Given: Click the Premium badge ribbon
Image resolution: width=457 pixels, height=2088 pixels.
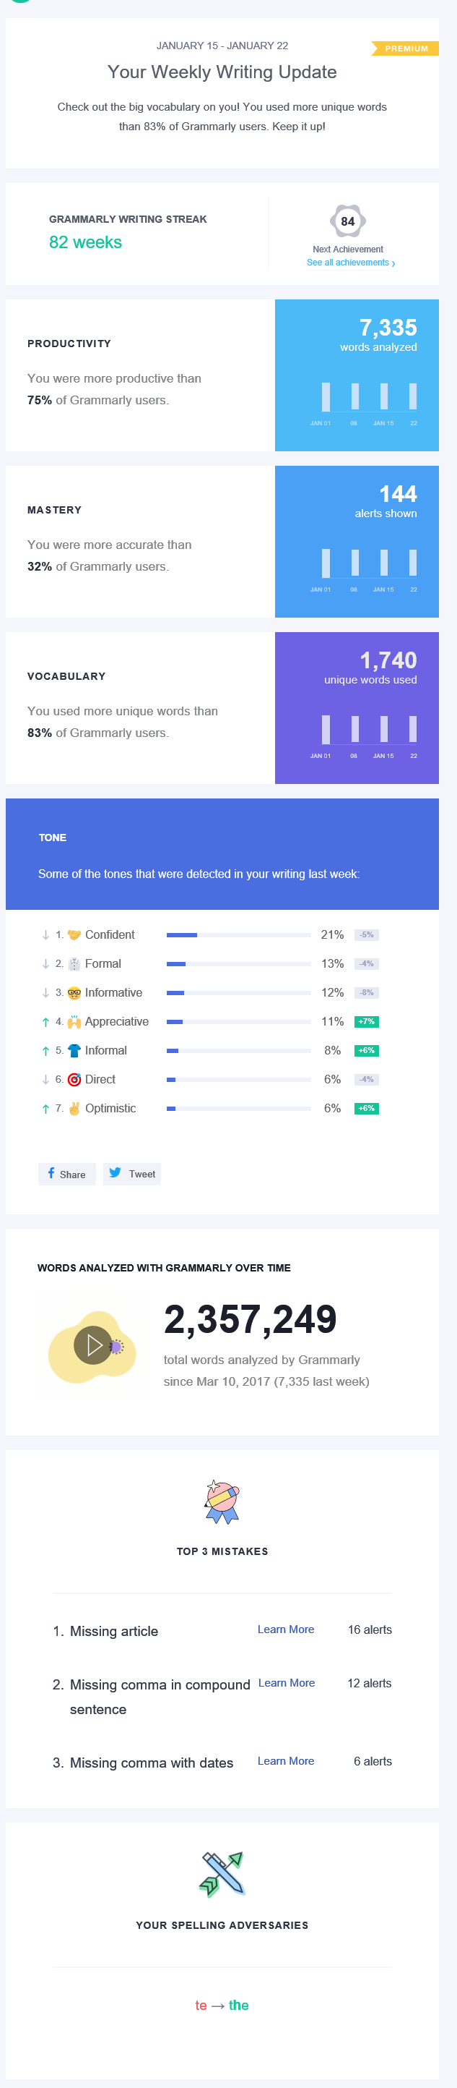Looking at the screenshot, I should [405, 48].
